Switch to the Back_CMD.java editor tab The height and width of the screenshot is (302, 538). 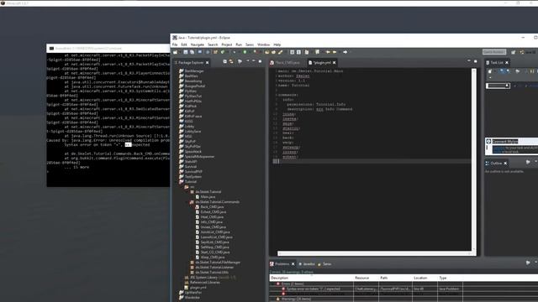tap(285, 63)
